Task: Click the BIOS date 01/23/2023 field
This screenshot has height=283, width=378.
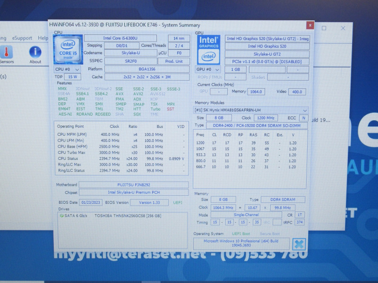Action: [91, 202]
